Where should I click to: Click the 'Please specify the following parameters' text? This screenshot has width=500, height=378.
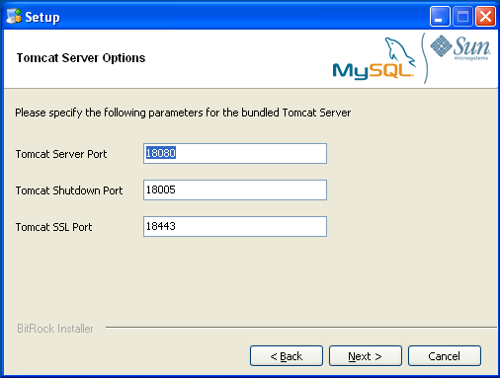tap(183, 113)
